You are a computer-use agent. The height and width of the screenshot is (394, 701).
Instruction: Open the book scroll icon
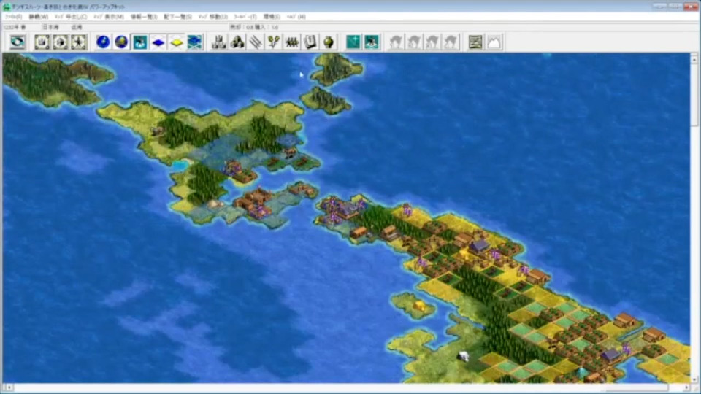tap(311, 42)
